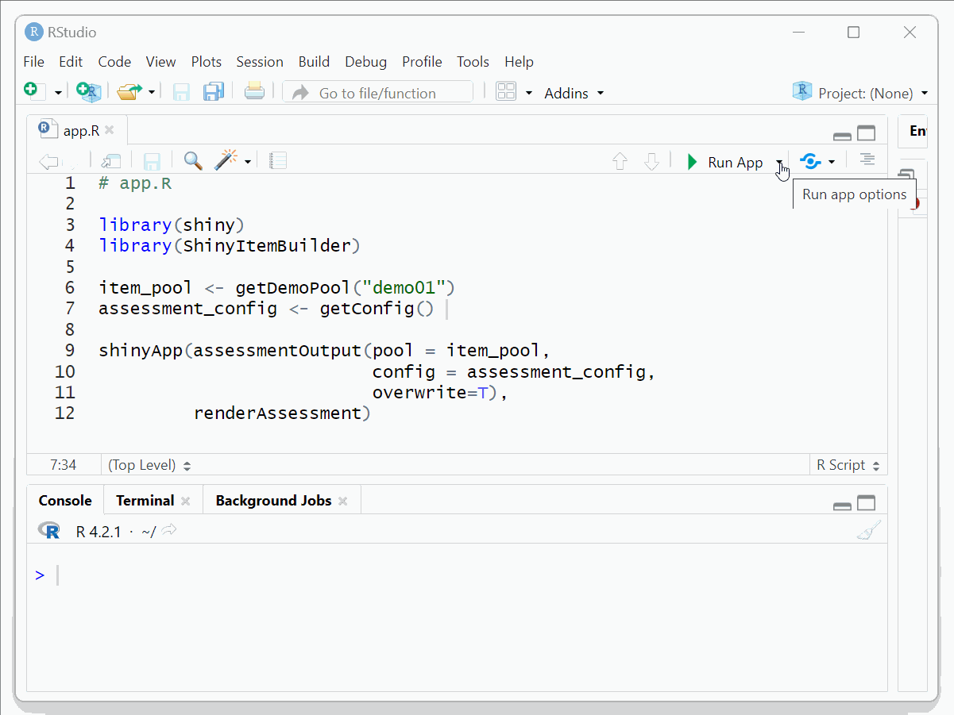Maximize the source editor pane
Screen dimensions: 954x715
tap(866, 133)
